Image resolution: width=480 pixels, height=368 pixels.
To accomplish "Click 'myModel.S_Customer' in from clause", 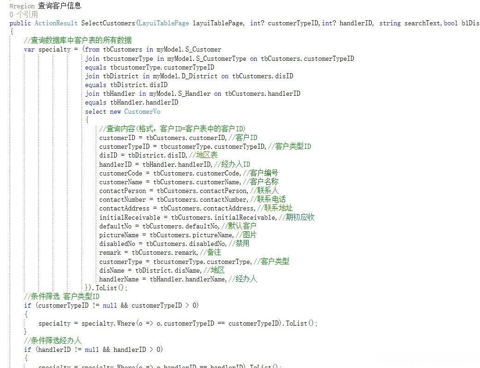I will pyautogui.click(x=189, y=50).
